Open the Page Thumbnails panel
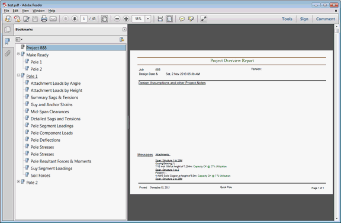This screenshot has width=341, height=223. 8,30
